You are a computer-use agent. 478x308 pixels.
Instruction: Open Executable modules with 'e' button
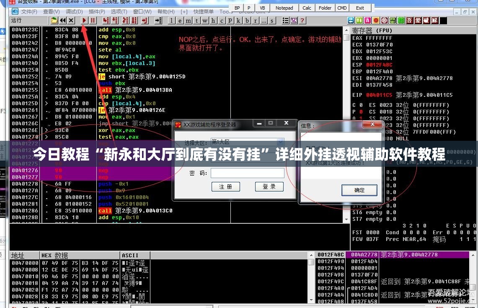point(180,21)
